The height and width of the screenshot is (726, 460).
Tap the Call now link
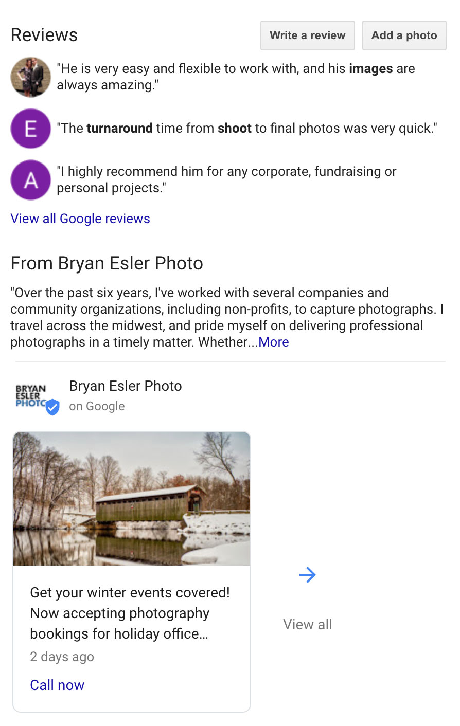click(x=57, y=685)
